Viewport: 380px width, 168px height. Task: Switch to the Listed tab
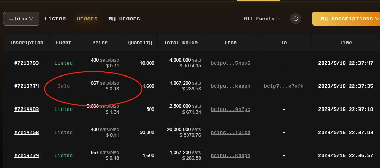click(55, 19)
